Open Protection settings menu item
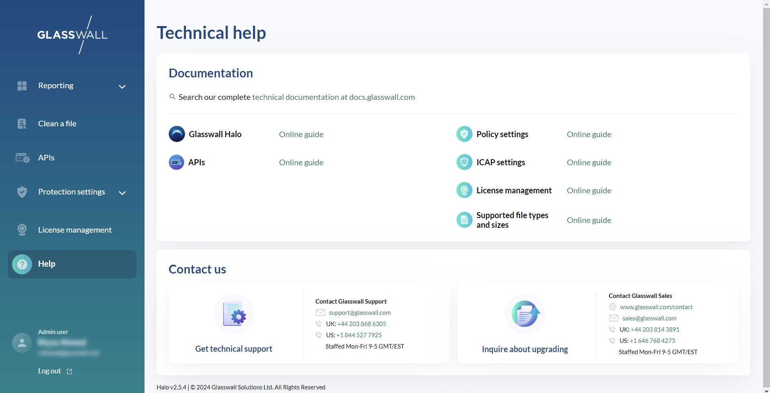The width and height of the screenshot is (770, 393). tap(71, 192)
